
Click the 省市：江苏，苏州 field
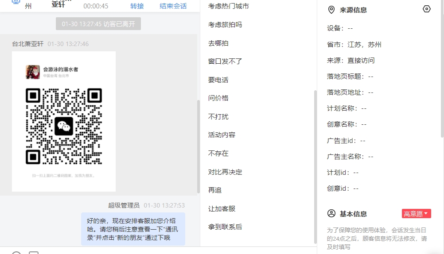click(x=354, y=44)
